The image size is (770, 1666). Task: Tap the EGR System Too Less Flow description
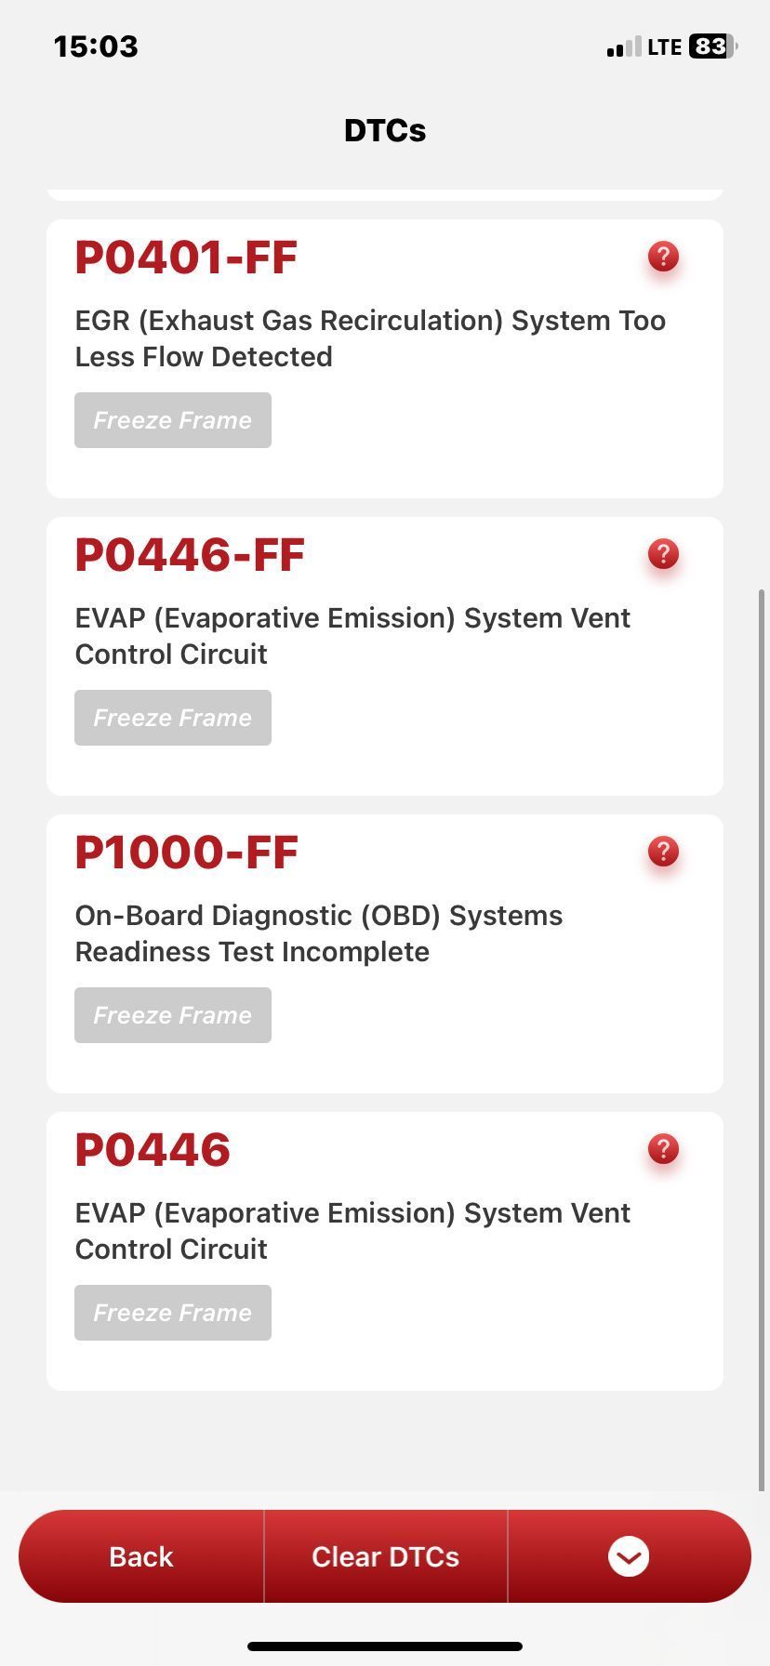coord(370,338)
